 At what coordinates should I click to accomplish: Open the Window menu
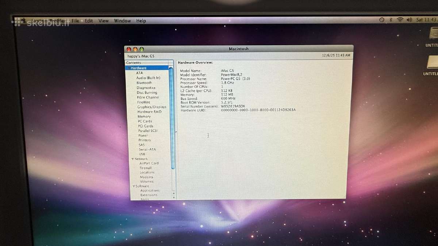(x=122, y=21)
